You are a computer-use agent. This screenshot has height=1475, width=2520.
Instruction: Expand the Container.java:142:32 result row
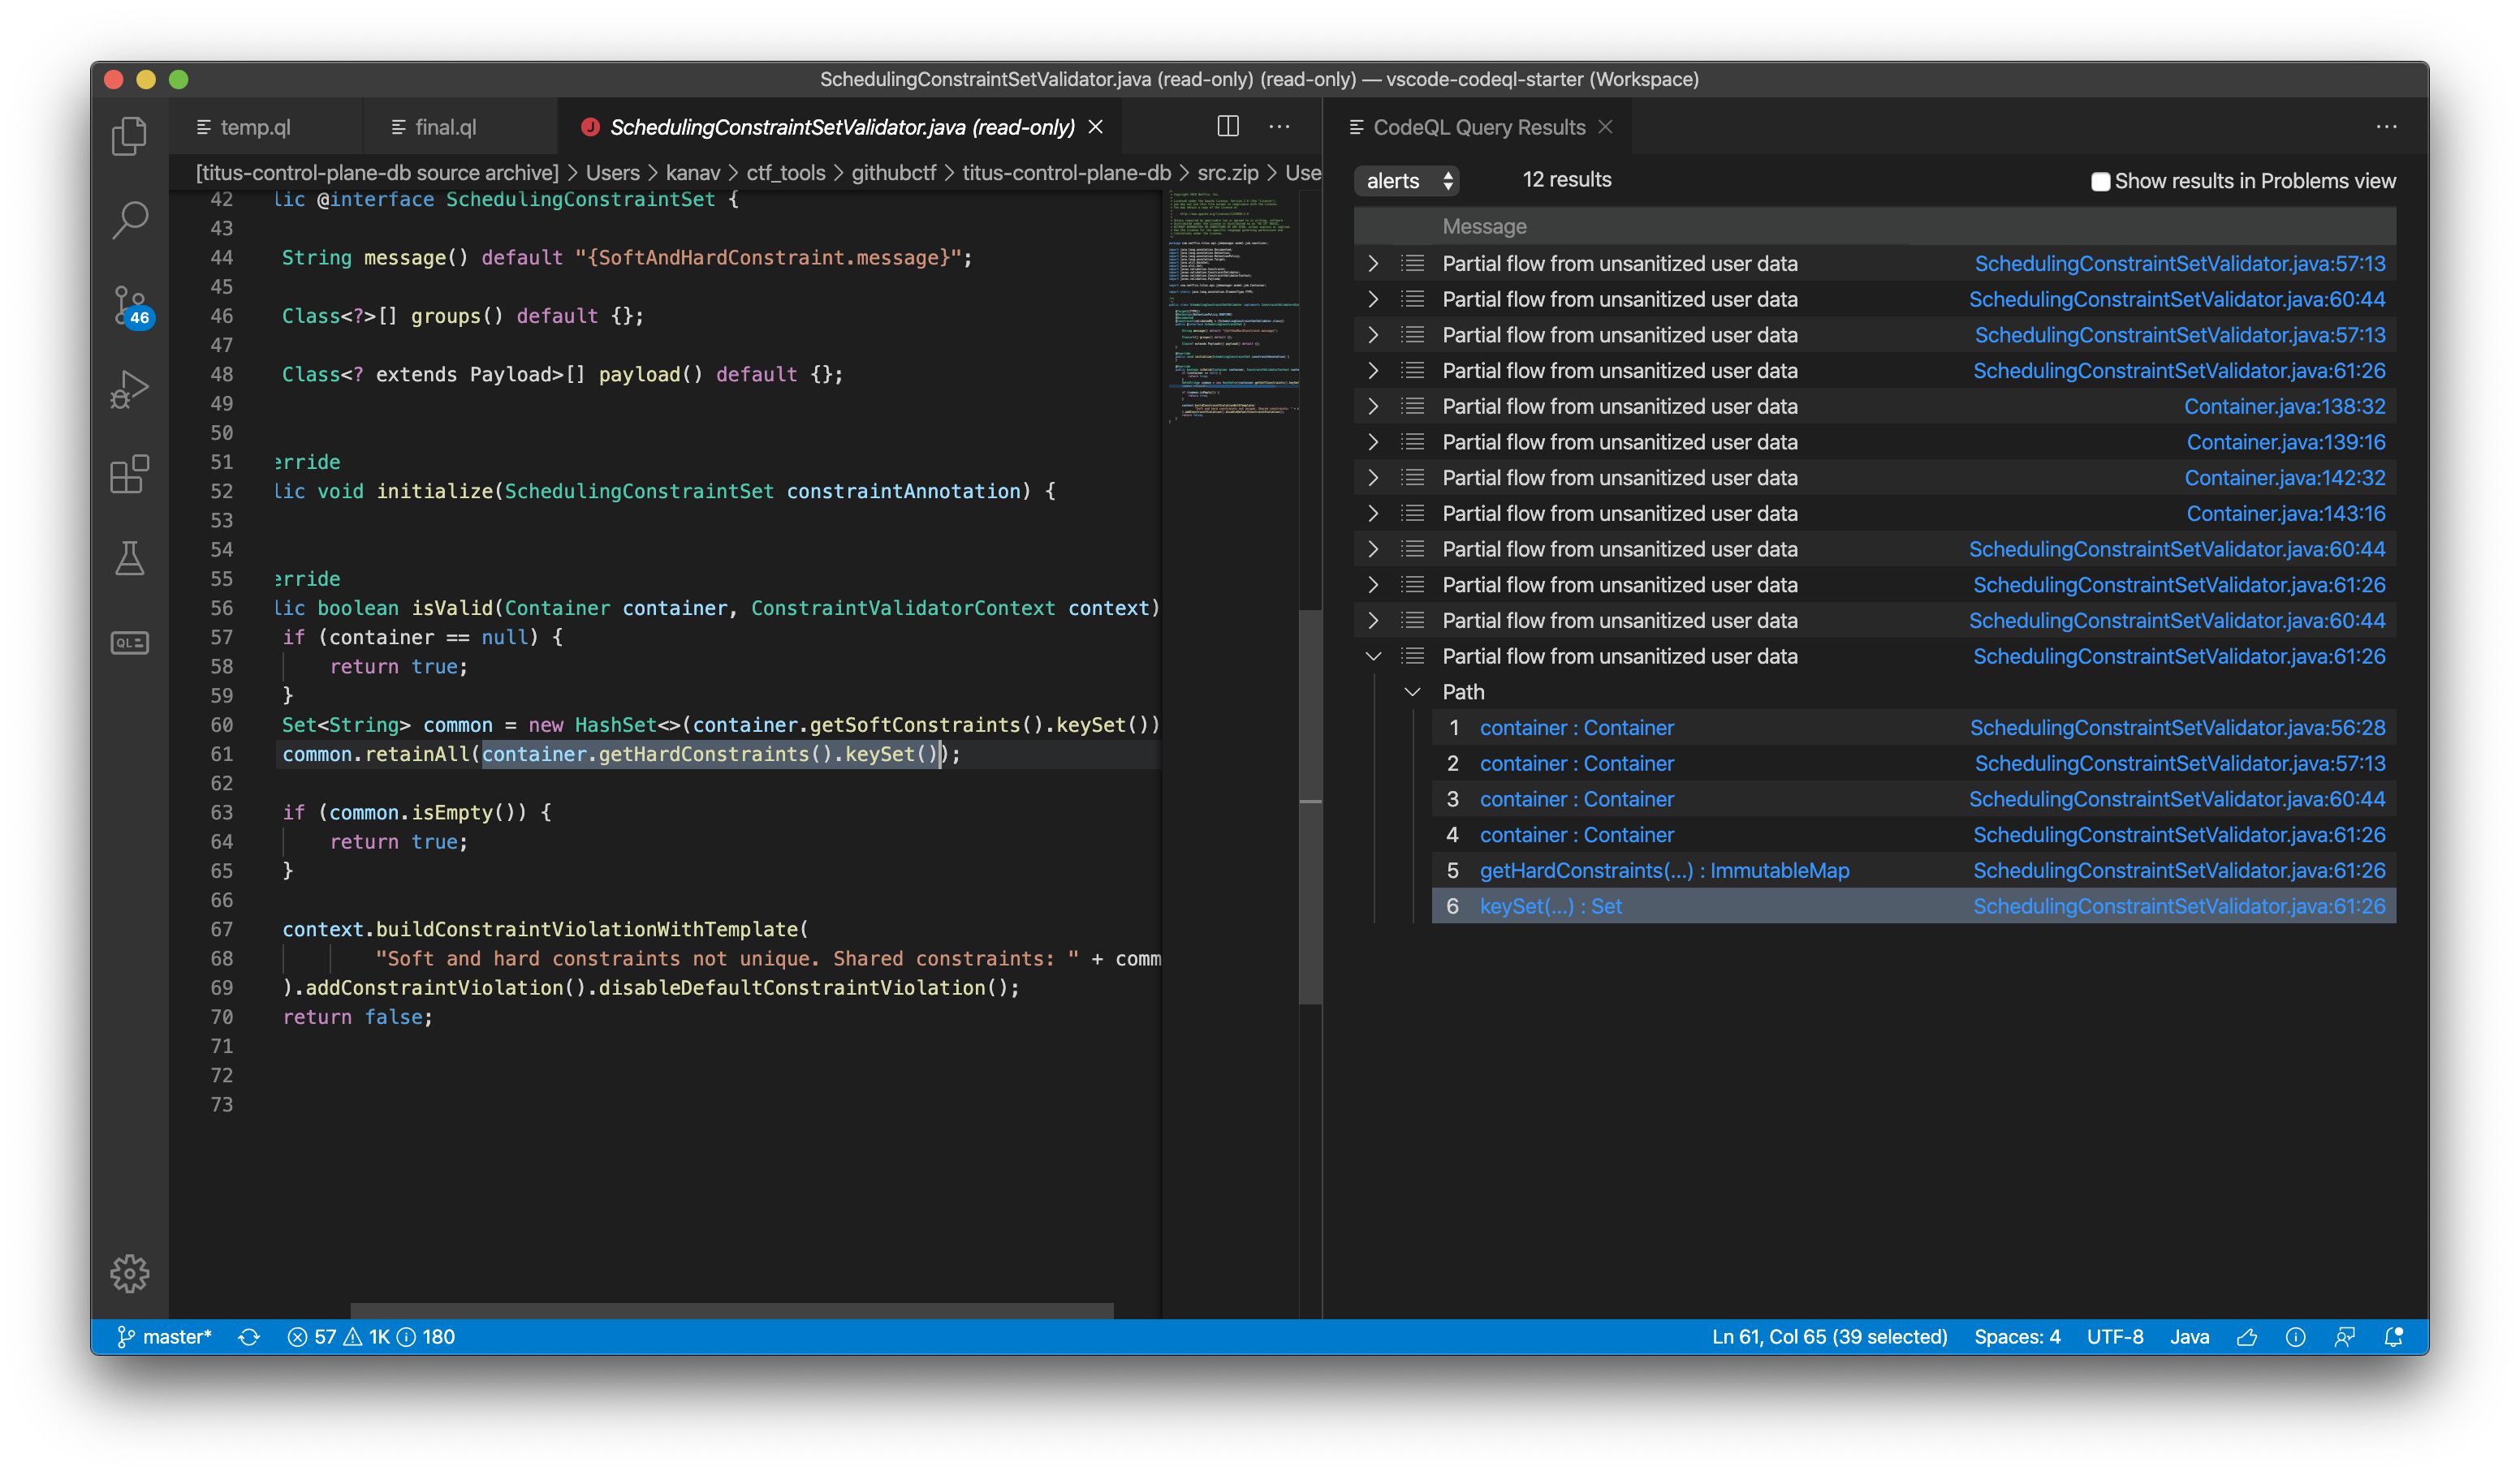(1373, 478)
